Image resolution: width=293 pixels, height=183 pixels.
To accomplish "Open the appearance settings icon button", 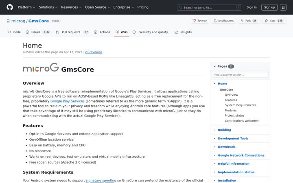I will click(x=283, y=7).
